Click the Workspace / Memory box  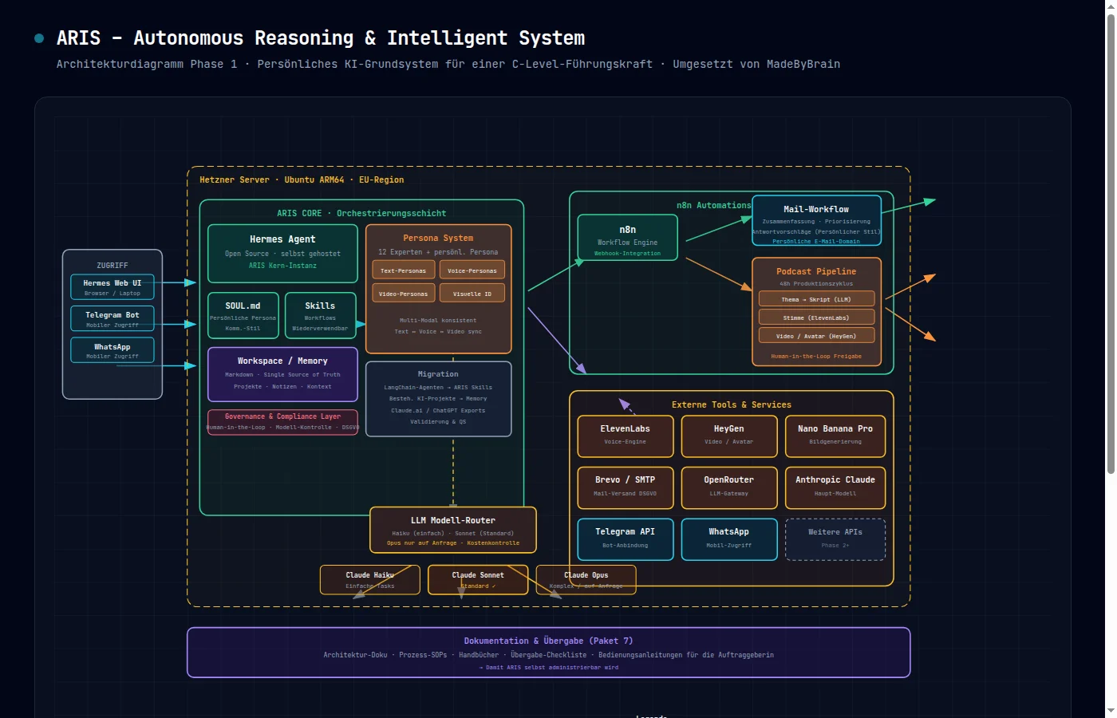click(282, 374)
